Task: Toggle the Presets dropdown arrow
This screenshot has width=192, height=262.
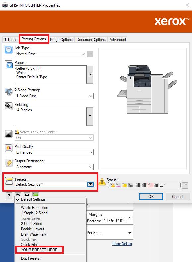Action: 90,184
